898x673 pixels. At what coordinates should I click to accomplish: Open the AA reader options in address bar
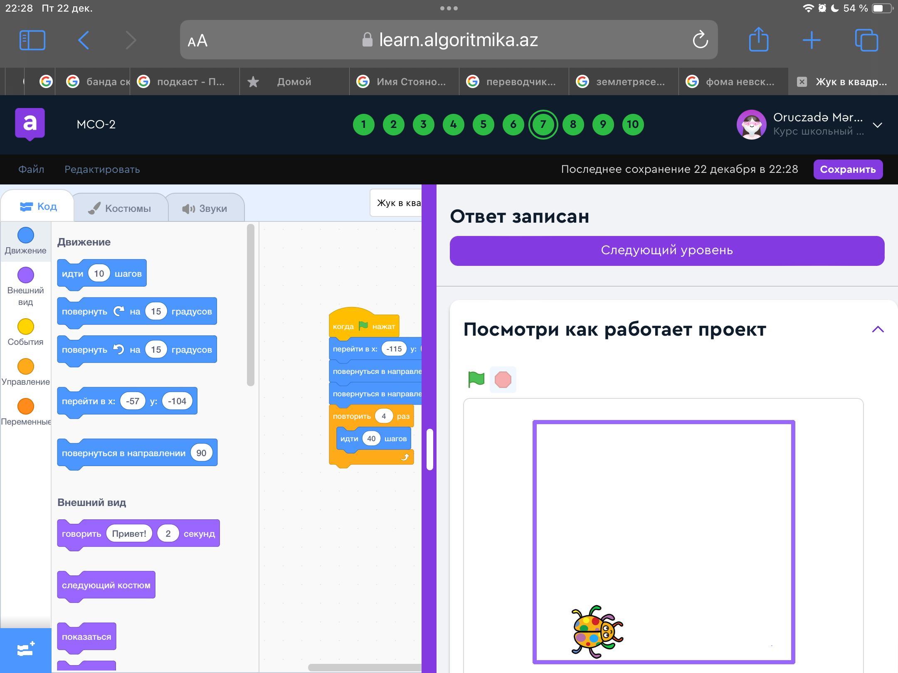point(197,41)
